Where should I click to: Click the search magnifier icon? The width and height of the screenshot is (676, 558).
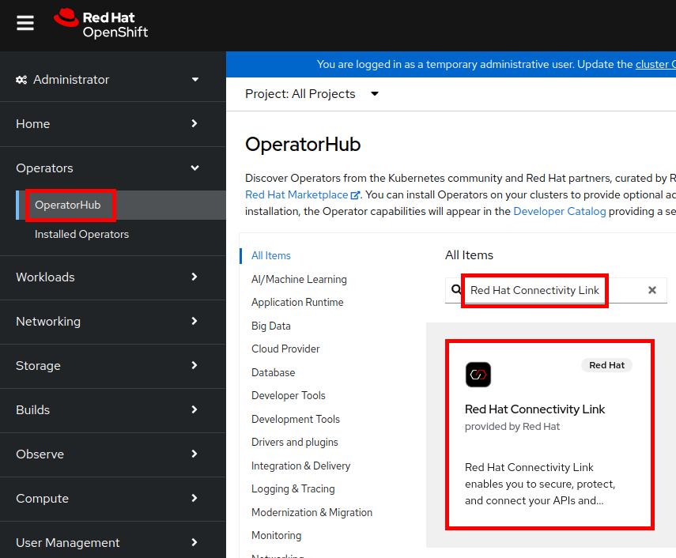456,289
